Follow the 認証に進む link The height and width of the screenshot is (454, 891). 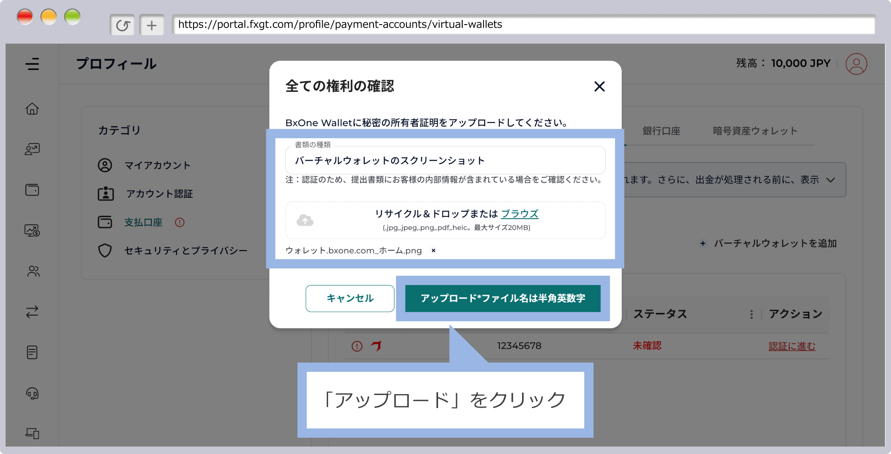[x=792, y=346]
